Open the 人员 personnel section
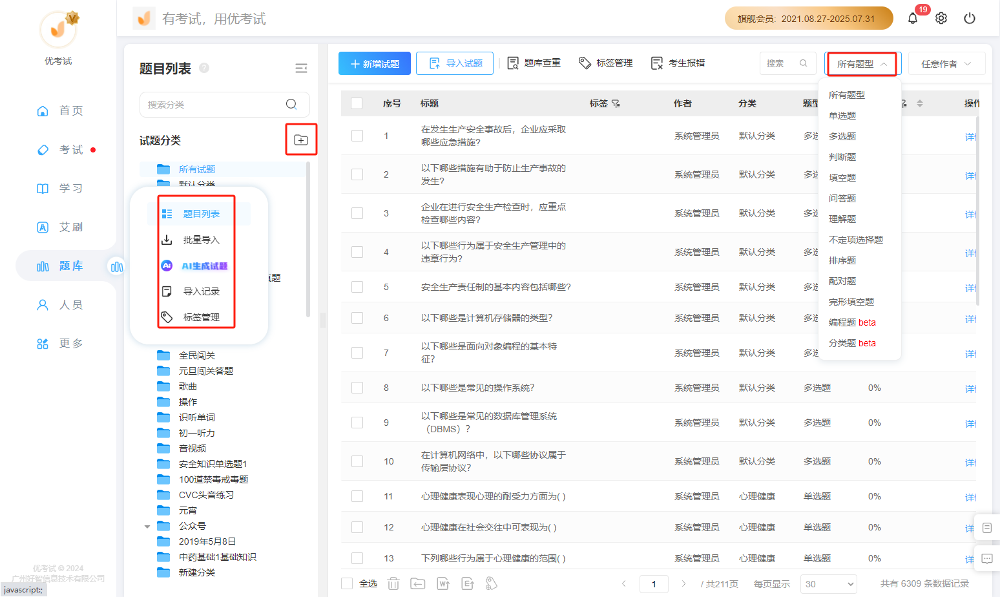The image size is (1000, 597). pyautogui.click(x=59, y=304)
